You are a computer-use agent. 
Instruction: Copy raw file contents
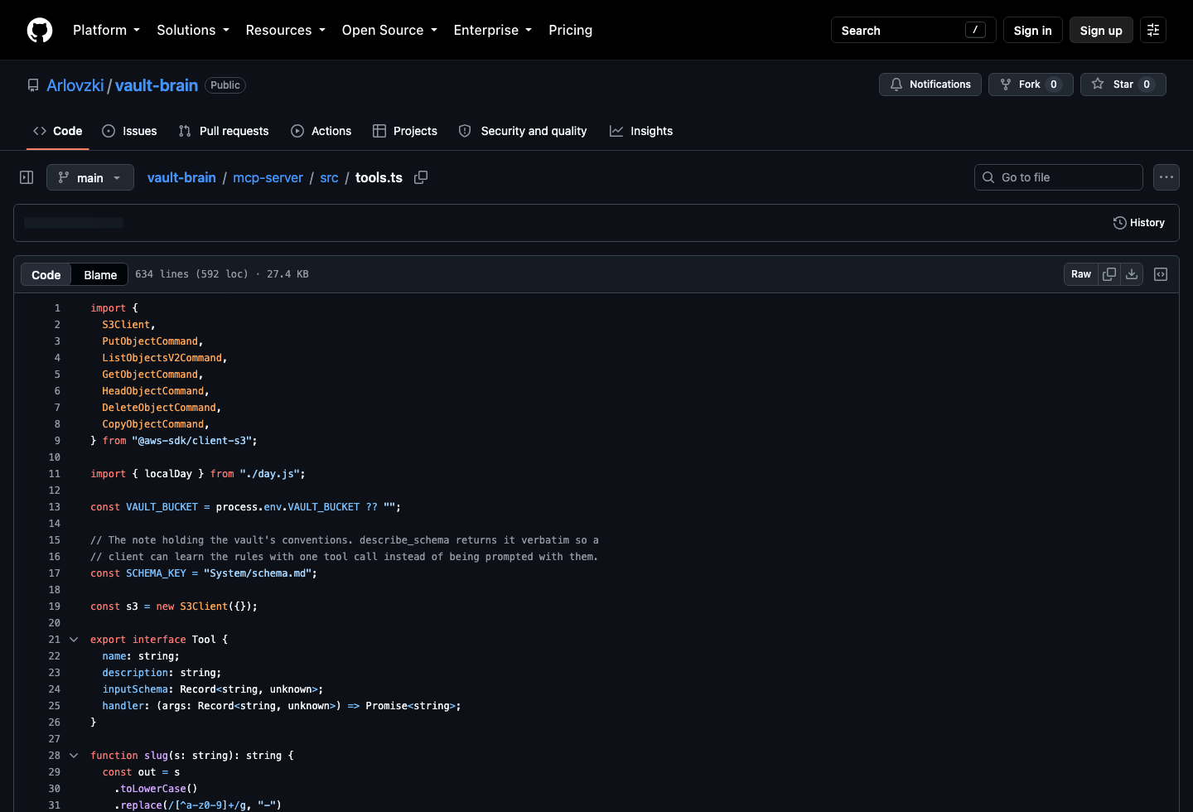[1109, 274]
